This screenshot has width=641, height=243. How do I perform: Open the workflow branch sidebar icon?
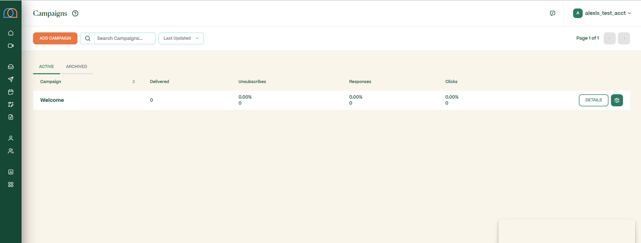point(11,105)
